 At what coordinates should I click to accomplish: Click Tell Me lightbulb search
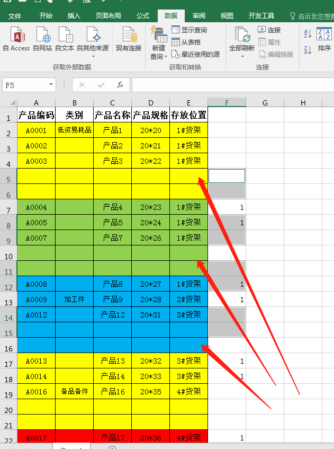[292, 16]
